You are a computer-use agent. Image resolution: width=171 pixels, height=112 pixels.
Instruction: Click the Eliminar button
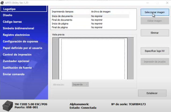click(155, 33)
